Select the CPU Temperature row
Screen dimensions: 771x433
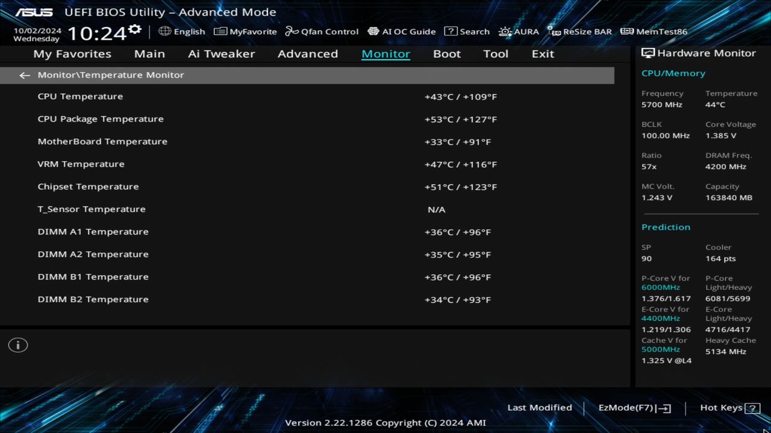tap(241, 96)
